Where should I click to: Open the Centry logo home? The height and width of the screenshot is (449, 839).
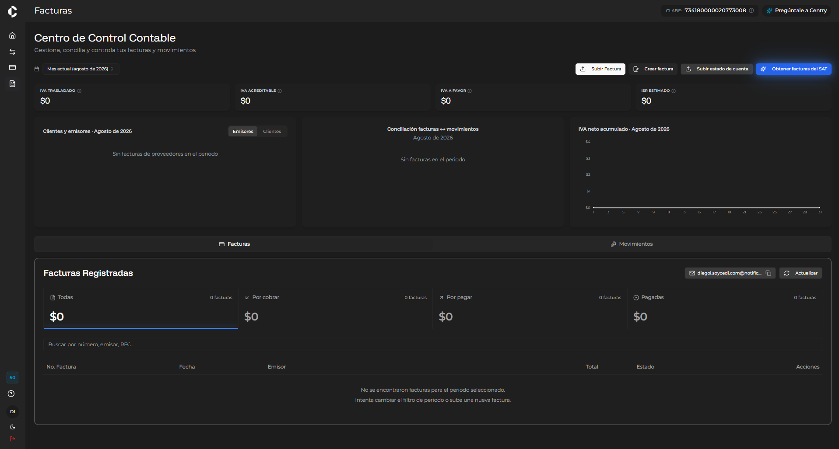[12, 11]
